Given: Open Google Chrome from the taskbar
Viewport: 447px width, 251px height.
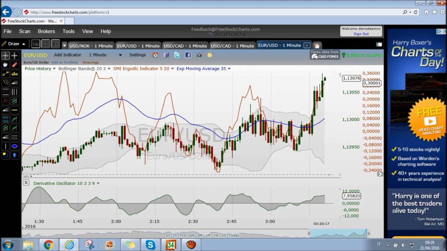Looking at the screenshot, I should (x=49, y=245).
